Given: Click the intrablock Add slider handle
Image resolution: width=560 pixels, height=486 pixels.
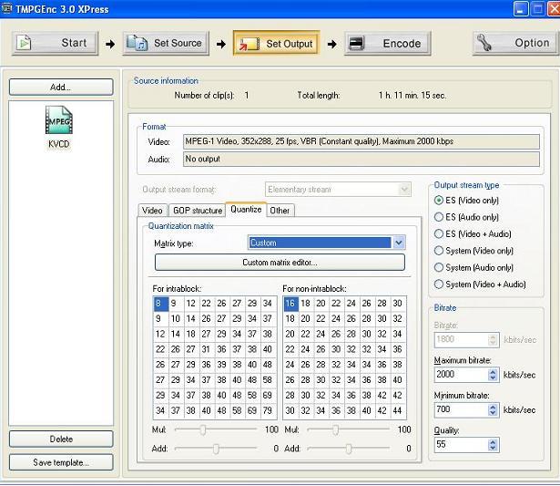Looking at the screenshot, I should click(x=216, y=449).
